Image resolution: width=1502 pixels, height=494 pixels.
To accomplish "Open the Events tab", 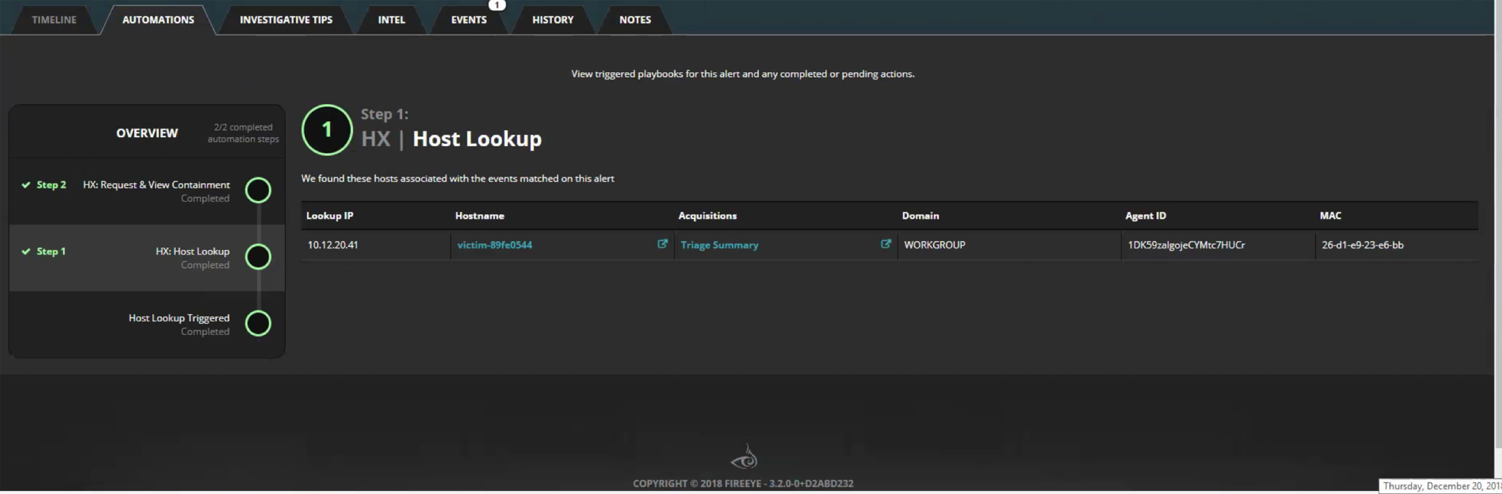I will [x=469, y=20].
